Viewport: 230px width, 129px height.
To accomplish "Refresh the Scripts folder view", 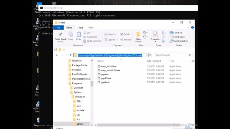I will click(x=150, y=55).
